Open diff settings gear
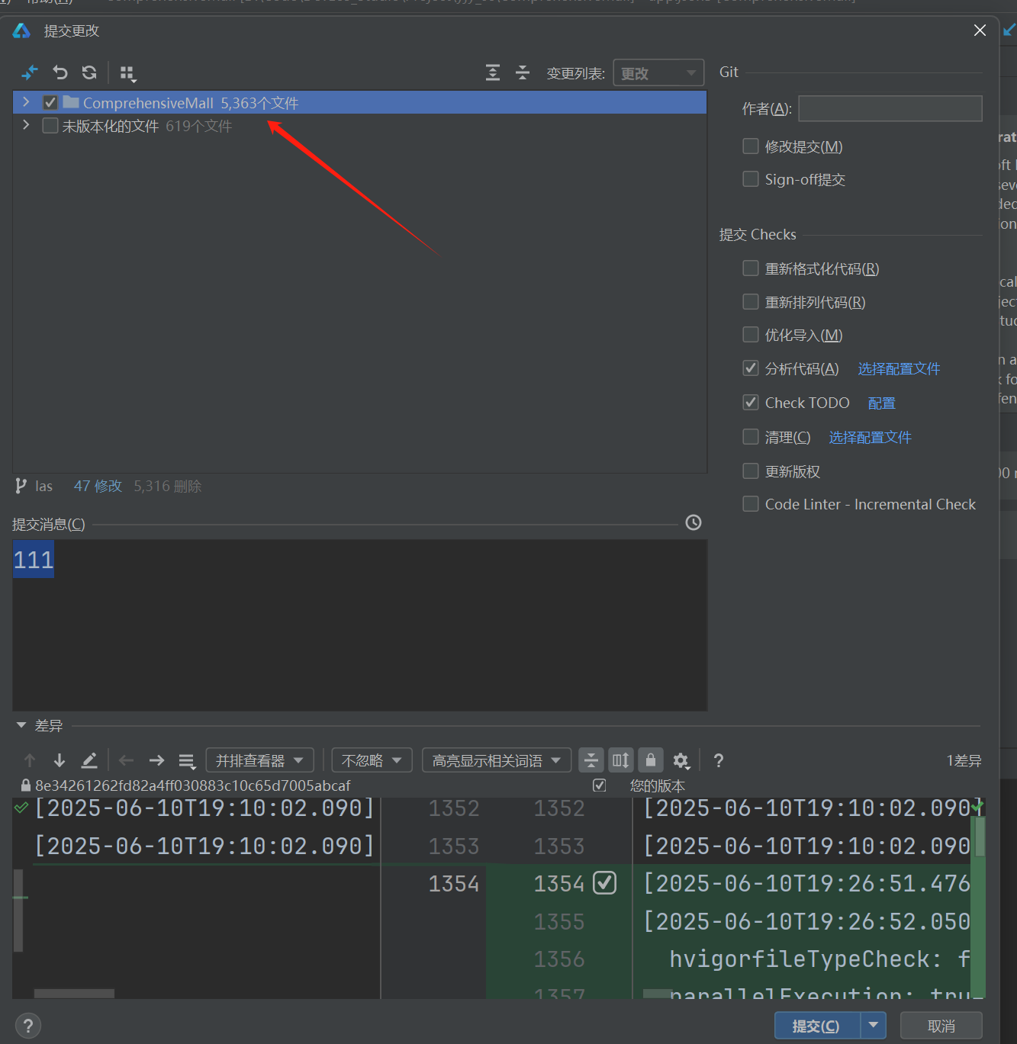 (x=681, y=761)
